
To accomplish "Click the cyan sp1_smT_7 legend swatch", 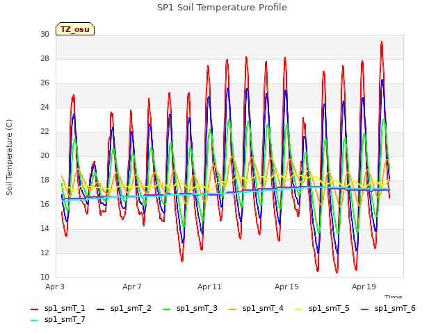I will pyautogui.click(x=34, y=321).
